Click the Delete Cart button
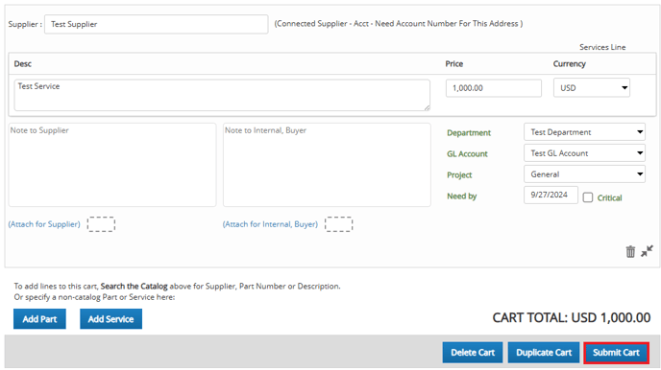The image size is (661, 370). tap(472, 353)
